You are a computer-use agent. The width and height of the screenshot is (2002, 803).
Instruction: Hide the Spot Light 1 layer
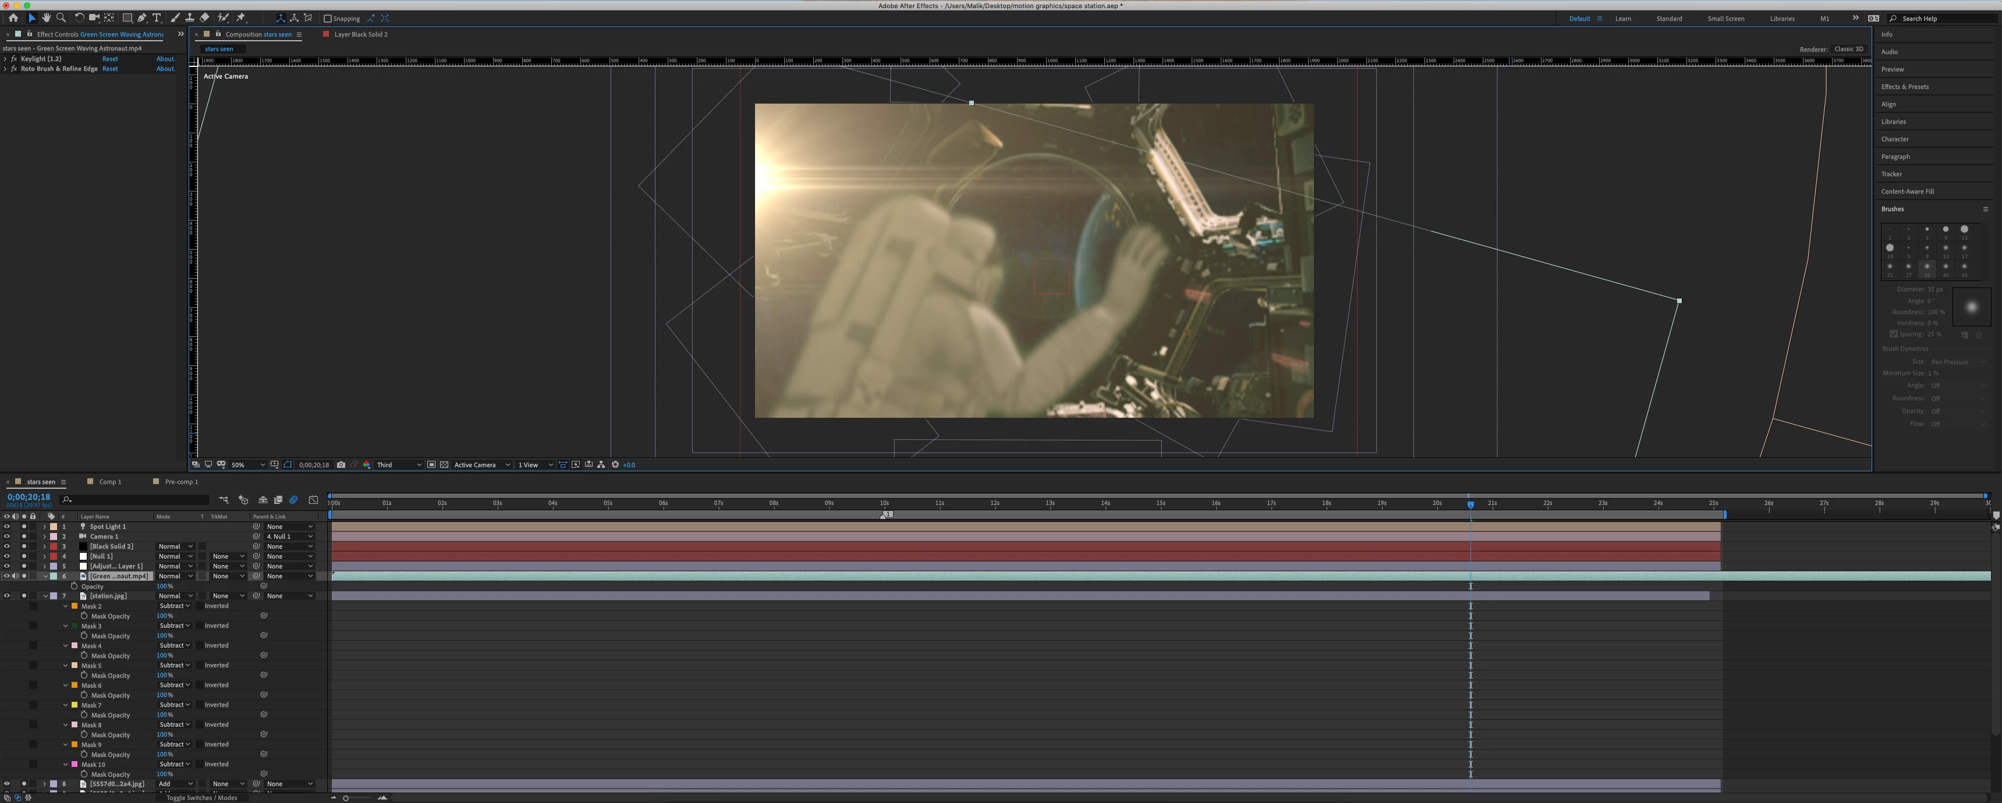(7, 527)
